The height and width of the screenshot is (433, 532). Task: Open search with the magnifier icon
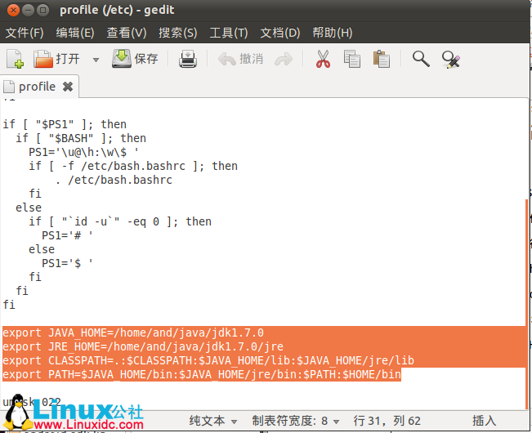point(421,59)
